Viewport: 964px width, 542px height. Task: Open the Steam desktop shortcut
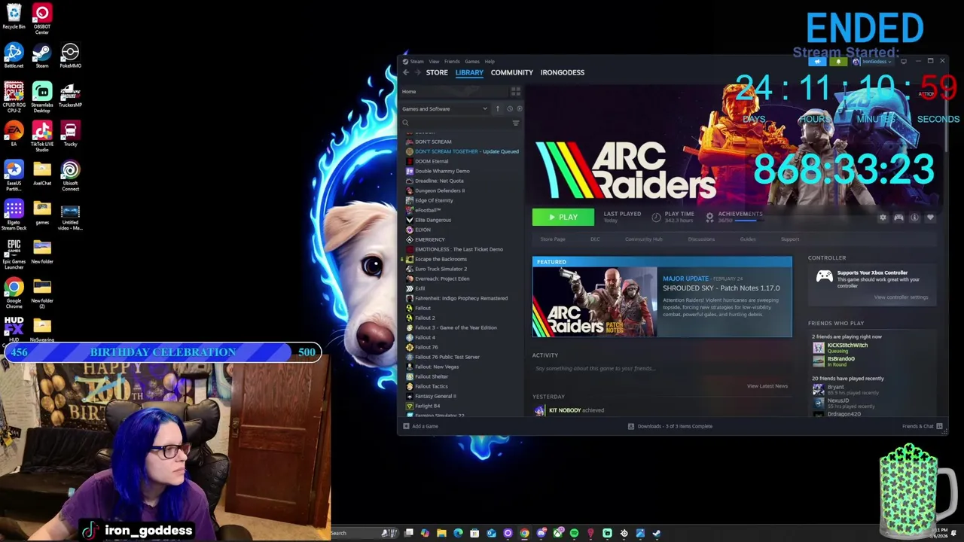point(42,56)
